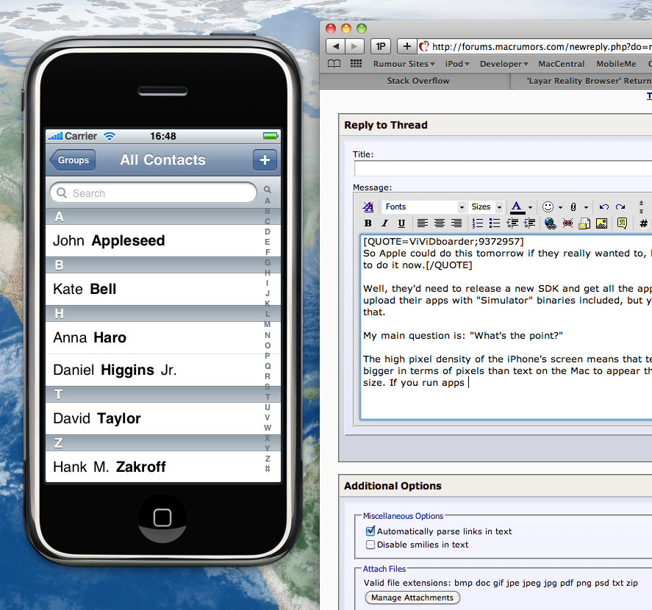Remove text formatting in message editor
Screen dimensions: 652x610
pyautogui.click(x=368, y=207)
